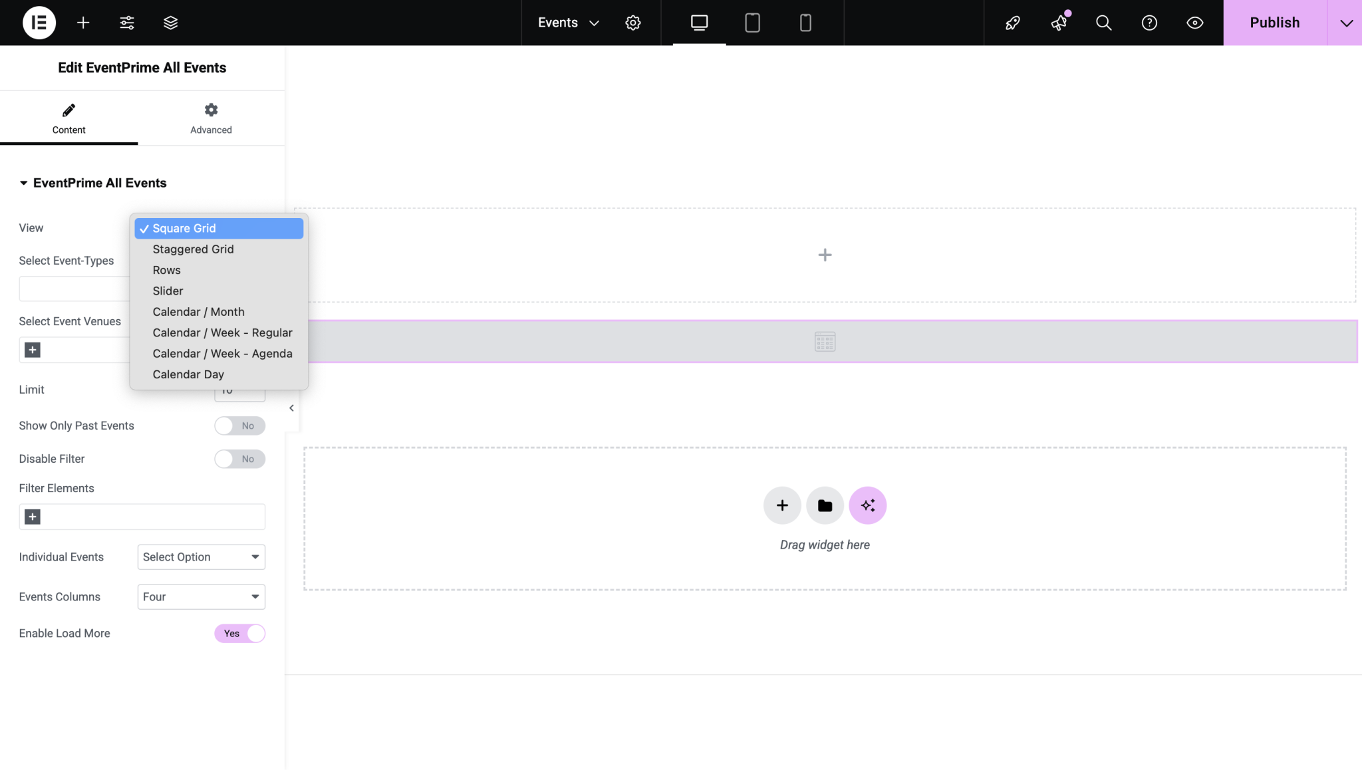Open the site settings sliders icon
This screenshot has height=770, width=1362.
(x=126, y=22)
